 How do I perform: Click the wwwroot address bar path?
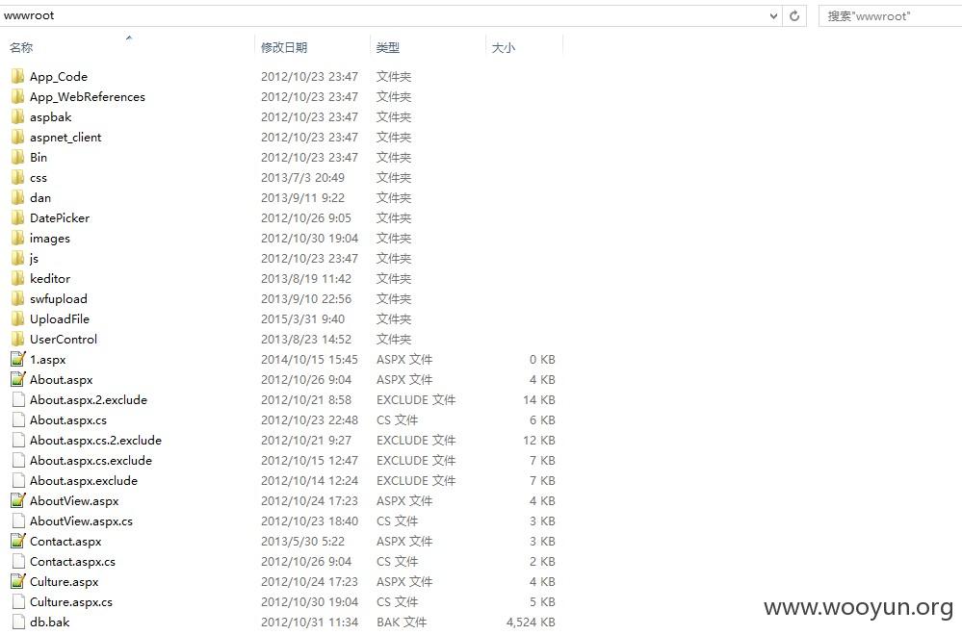tap(29, 16)
